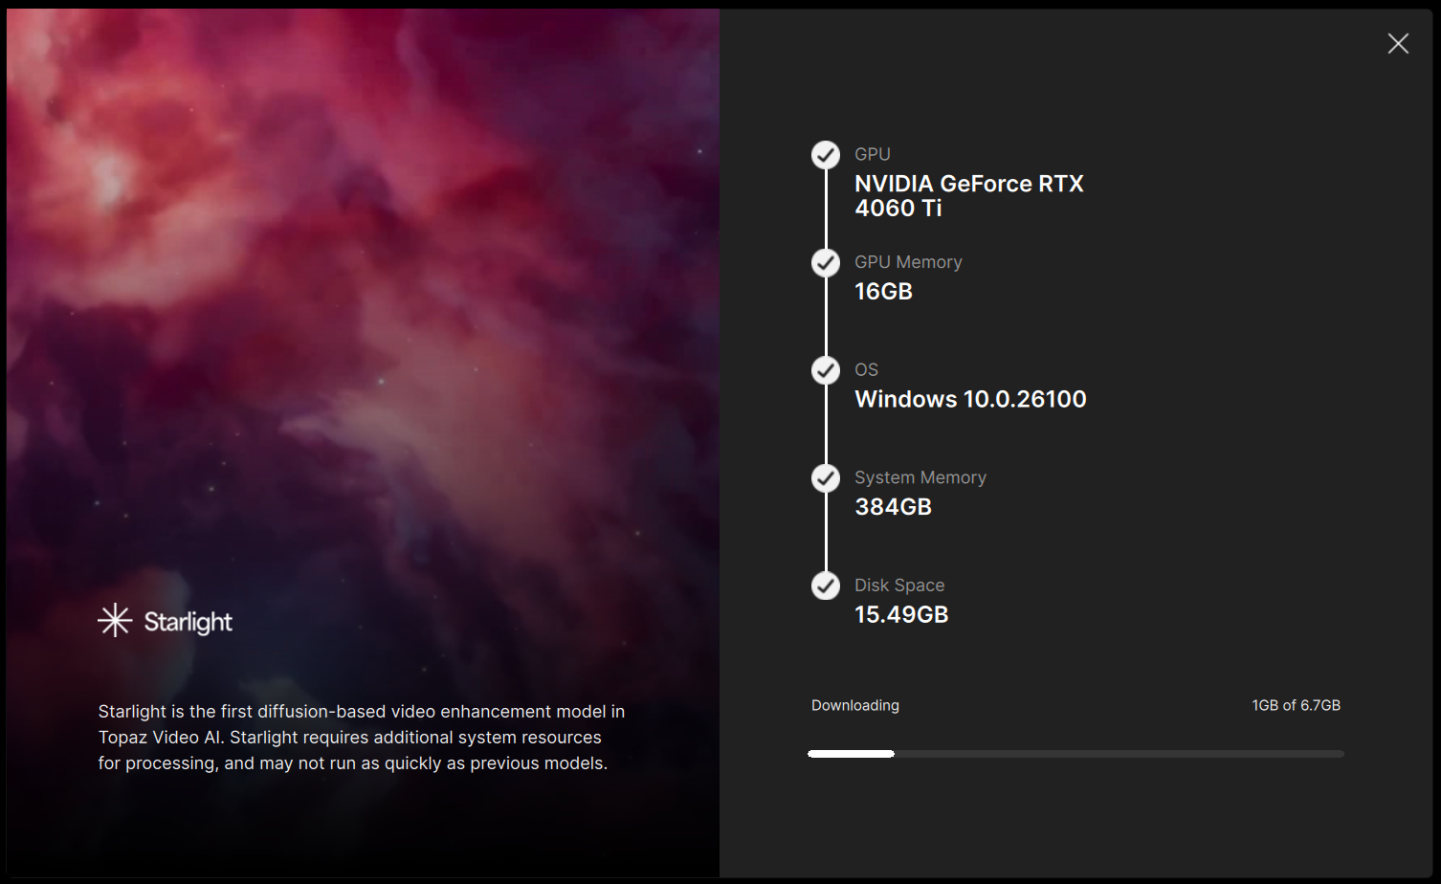The image size is (1441, 884).
Task: Click the download progress bar
Action: [x=1075, y=754]
